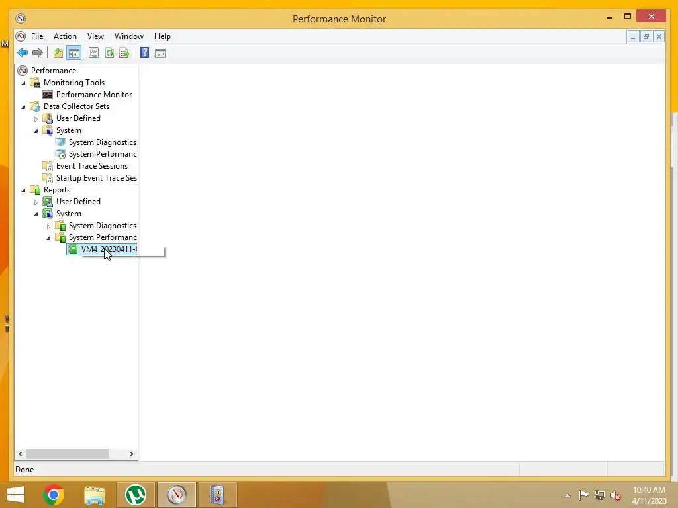The image size is (678, 508).
Task: Click the Performance Monitor icon in menu bar
Action: coord(21,36)
